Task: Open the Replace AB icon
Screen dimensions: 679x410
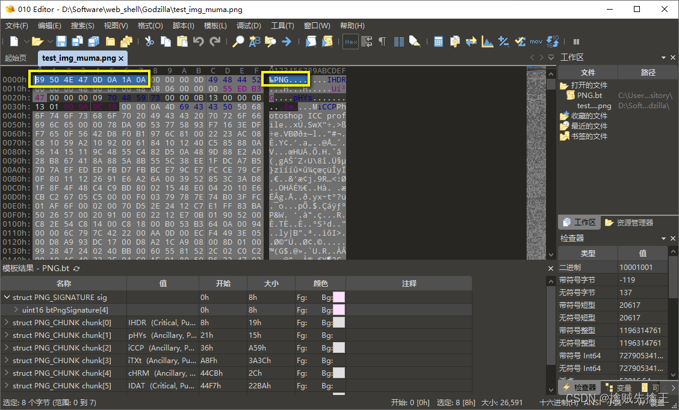Action: (255, 41)
